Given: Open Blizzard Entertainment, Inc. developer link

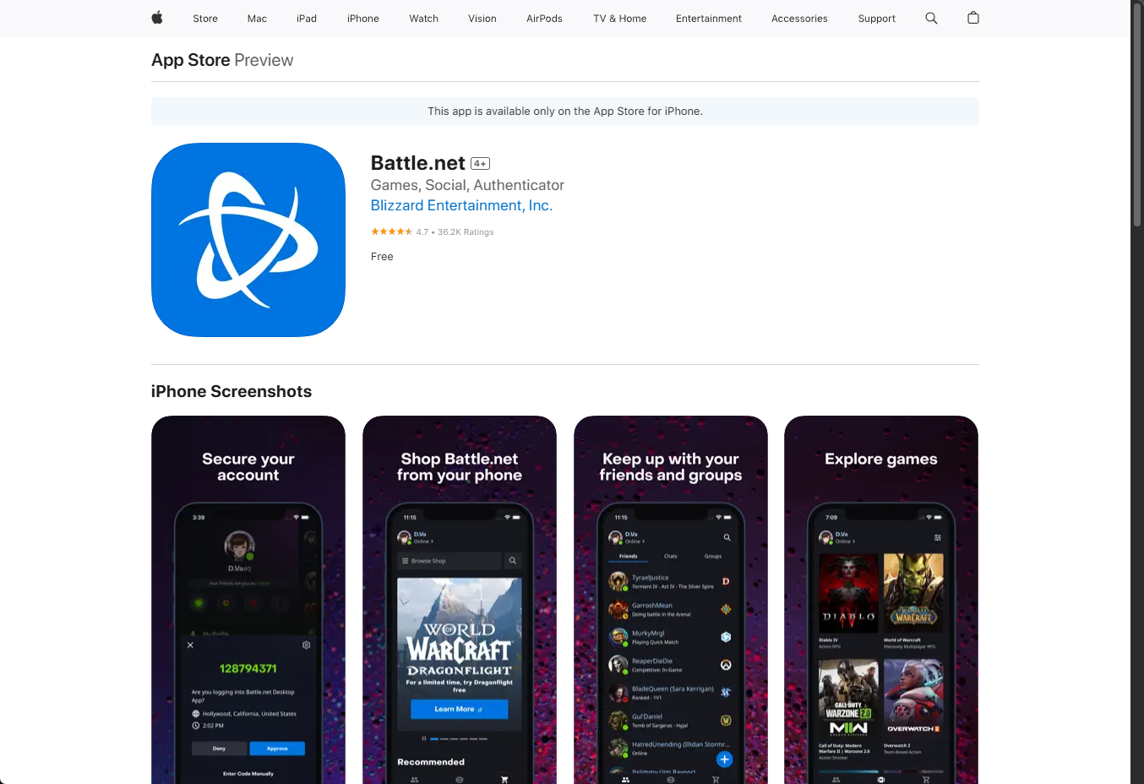Looking at the screenshot, I should coord(461,205).
